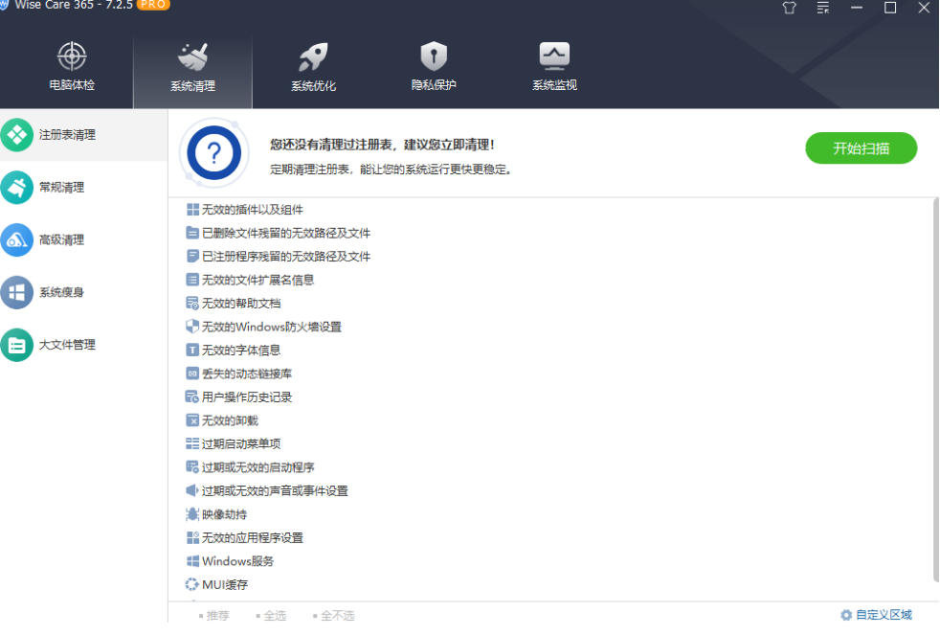940x635 pixels.
Task: Click the 您还没有清理过注册表 heading text
Action: point(382,145)
